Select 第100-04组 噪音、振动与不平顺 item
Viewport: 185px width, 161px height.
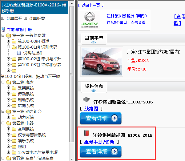pos(30,76)
